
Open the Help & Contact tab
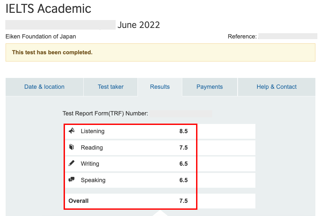click(276, 87)
